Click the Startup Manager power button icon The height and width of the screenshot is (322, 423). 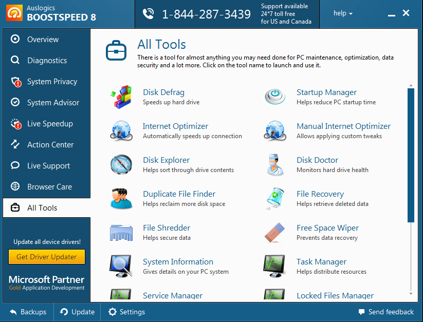[275, 97]
